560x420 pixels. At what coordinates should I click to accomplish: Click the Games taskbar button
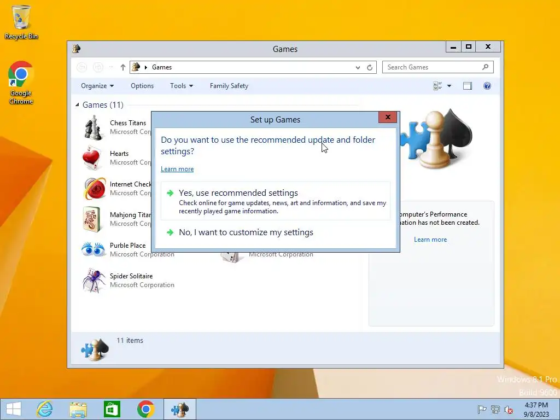[179, 409]
